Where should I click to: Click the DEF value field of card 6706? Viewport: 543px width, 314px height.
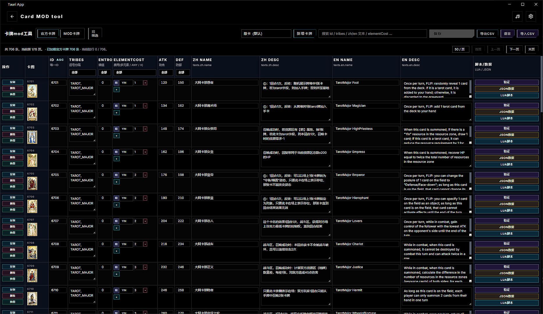[183, 198]
